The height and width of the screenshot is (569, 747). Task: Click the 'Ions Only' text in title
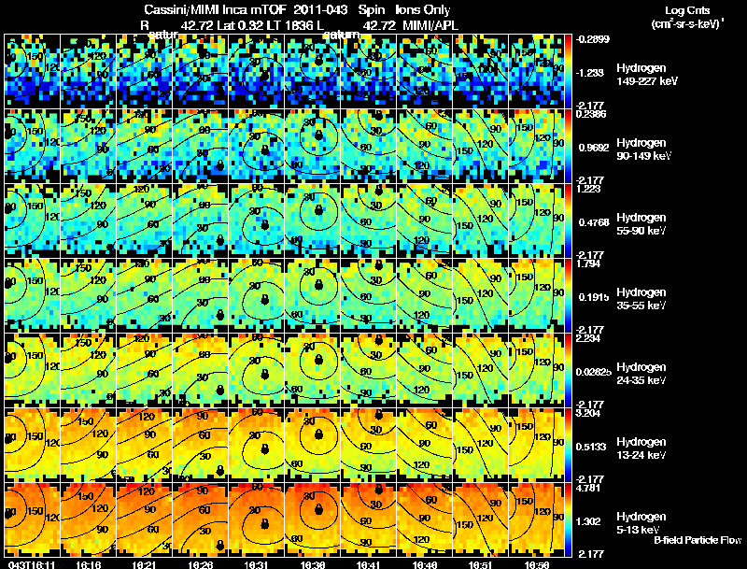422,9
